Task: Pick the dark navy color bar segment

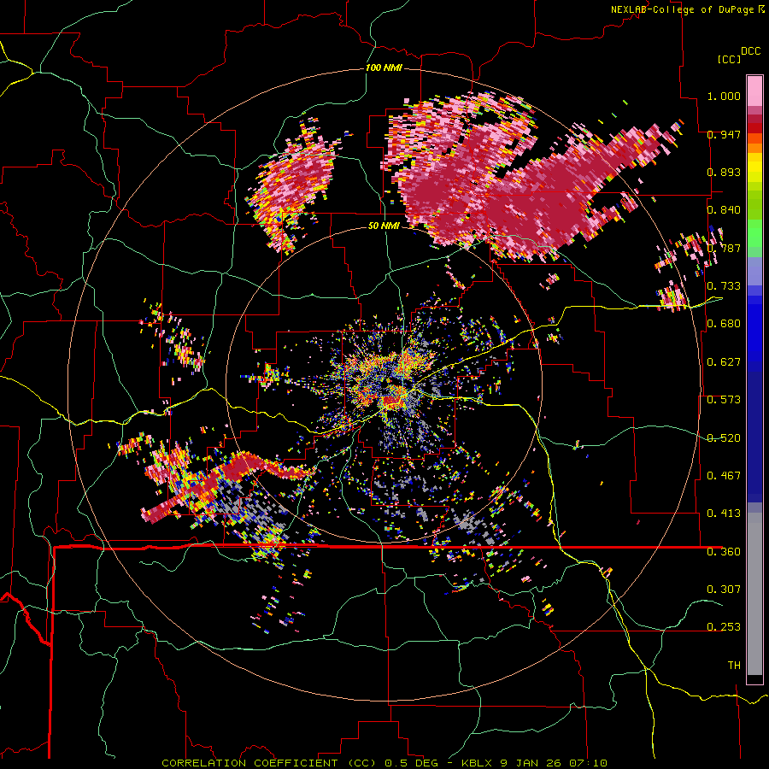Action: 754,437
